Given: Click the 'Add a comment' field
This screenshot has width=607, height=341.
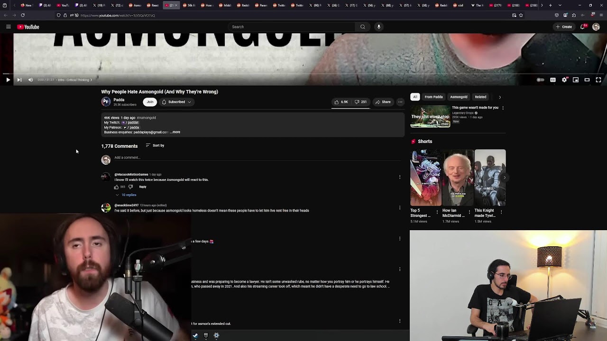Looking at the screenshot, I should [x=258, y=158].
